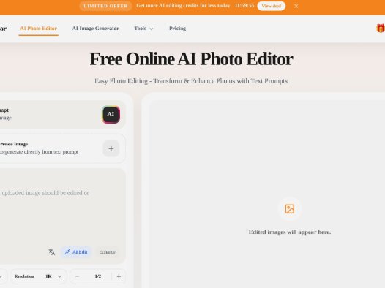Select the AI Edit mode
The width and height of the screenshot is (385, 288).
(x=76, y=252)
